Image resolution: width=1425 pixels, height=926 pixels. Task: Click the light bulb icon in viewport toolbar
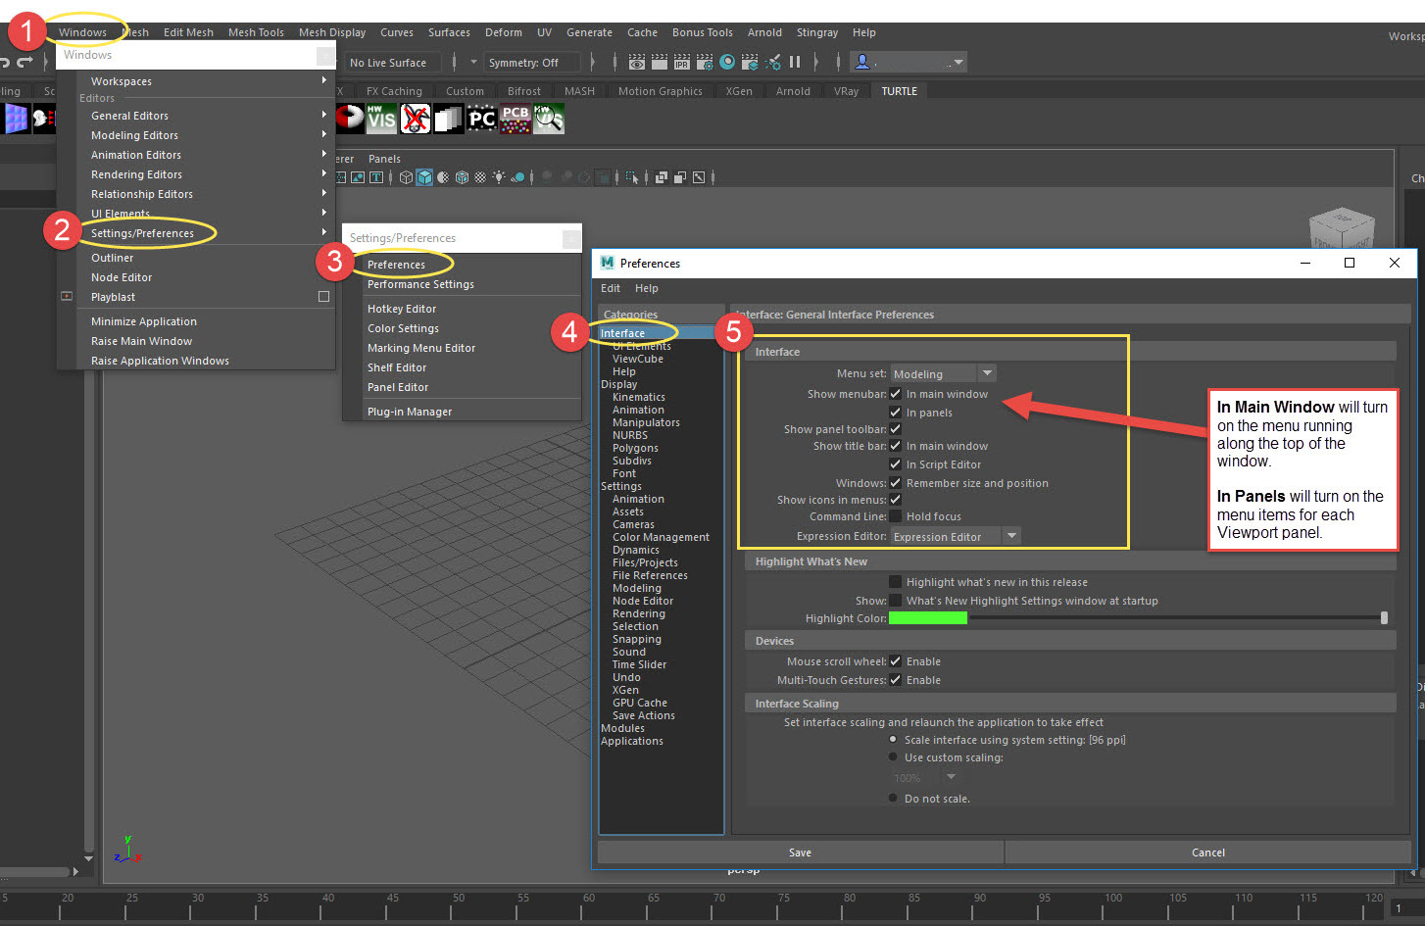pos(499,177)
